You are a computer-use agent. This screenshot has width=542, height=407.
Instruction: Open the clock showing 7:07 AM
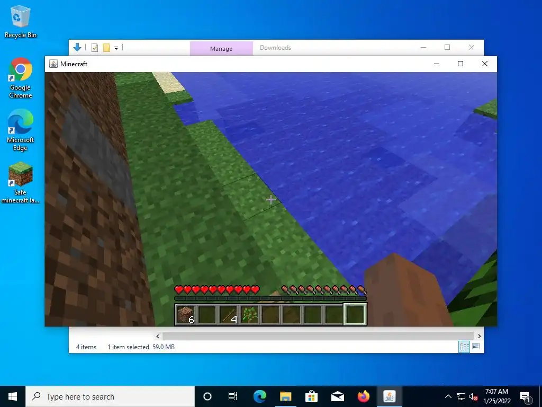(496, 396)
